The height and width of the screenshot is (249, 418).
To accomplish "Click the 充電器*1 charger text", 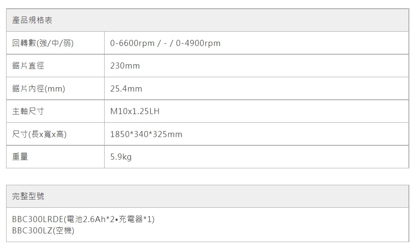I will 135,220.
